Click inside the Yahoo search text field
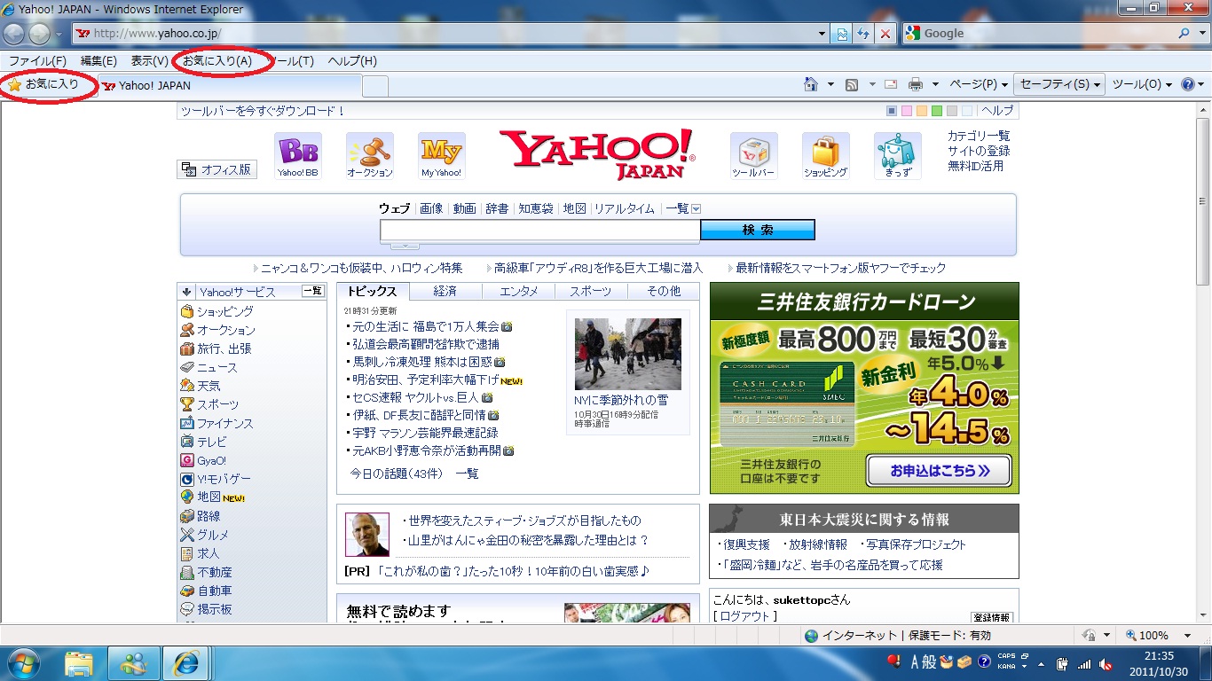Viewport: 1212px width, 681px height. click(540, 231)
